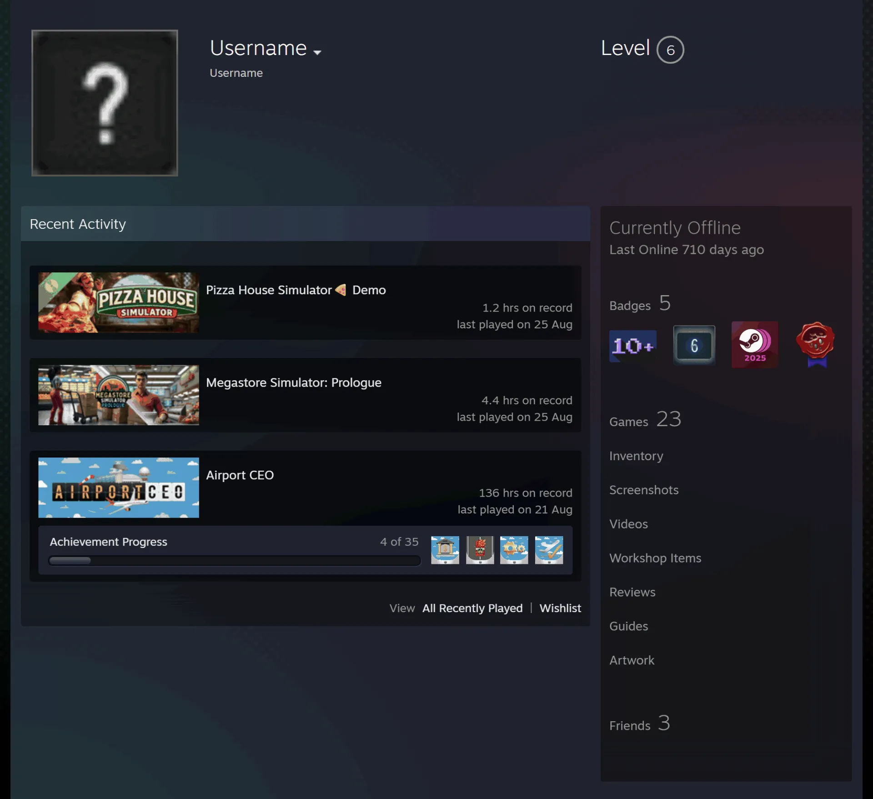This screenshot has height=799, width=873.
Task: Click the Recent Activity header
Action: 306,224
